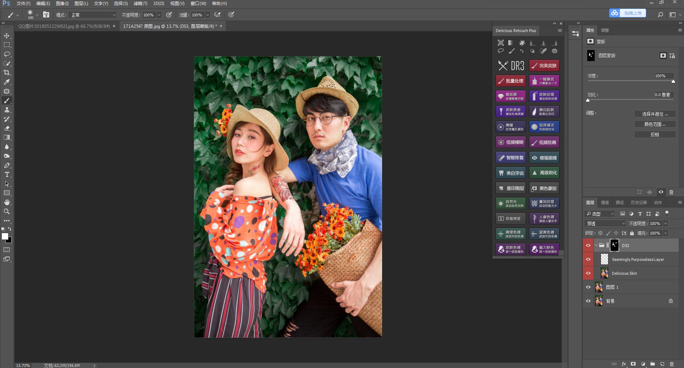Click the trash icon in Layers panel
The image size is (684, 368).
[x=672, y=364]
